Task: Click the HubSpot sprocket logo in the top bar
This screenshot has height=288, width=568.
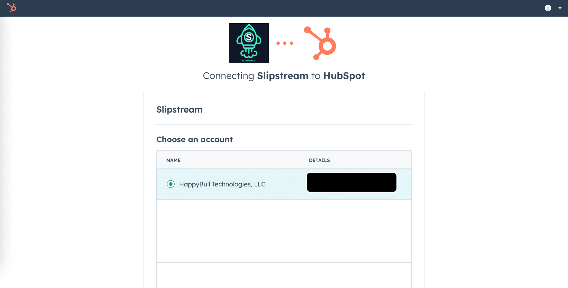Action: [x=12, y=8]
